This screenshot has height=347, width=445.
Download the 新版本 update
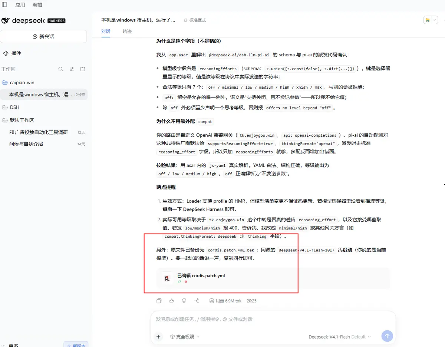[x=76, y=344]
